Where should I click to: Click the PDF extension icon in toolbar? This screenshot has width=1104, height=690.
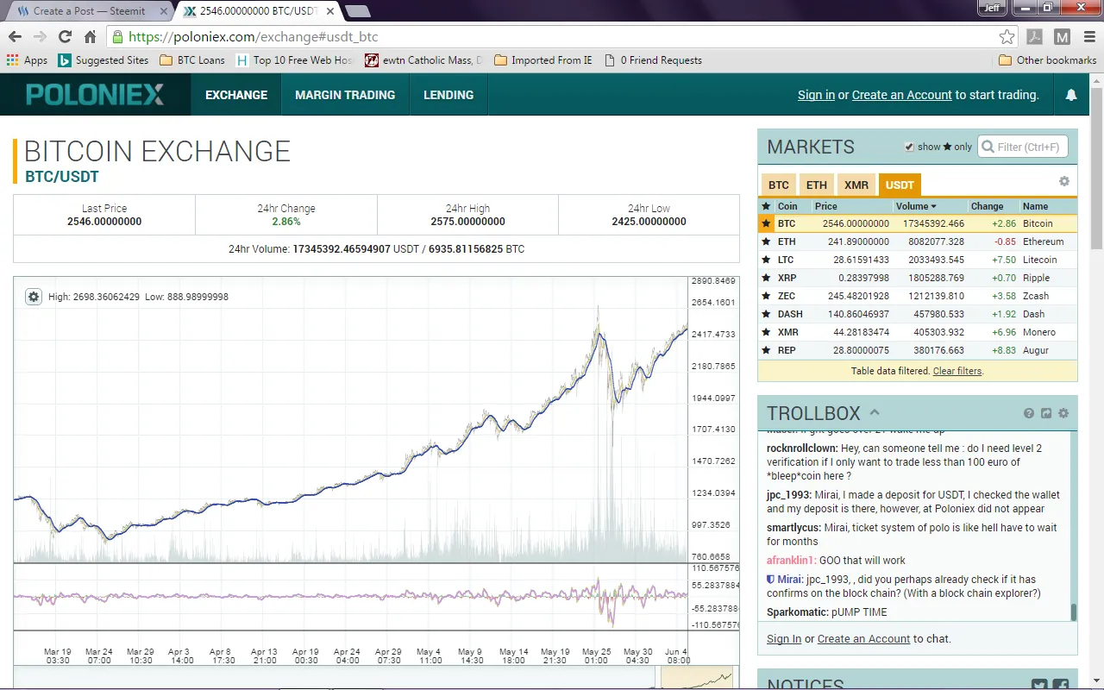[x=1035, y=37]
